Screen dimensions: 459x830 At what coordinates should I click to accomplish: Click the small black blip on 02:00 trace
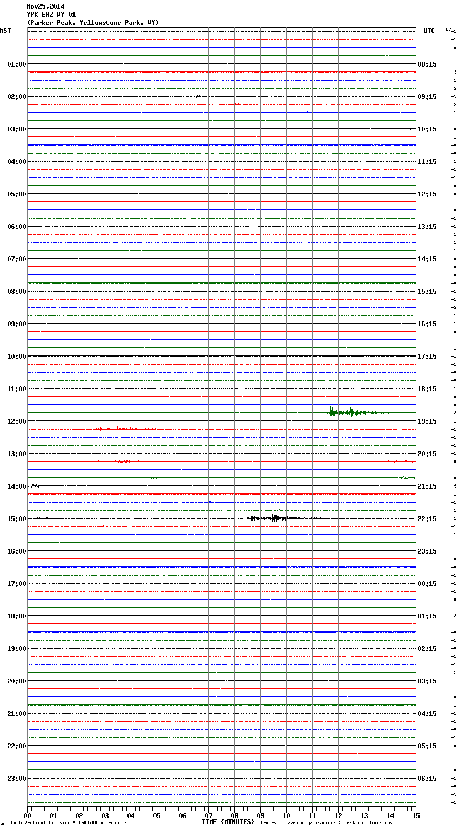(x=198, y=96)
